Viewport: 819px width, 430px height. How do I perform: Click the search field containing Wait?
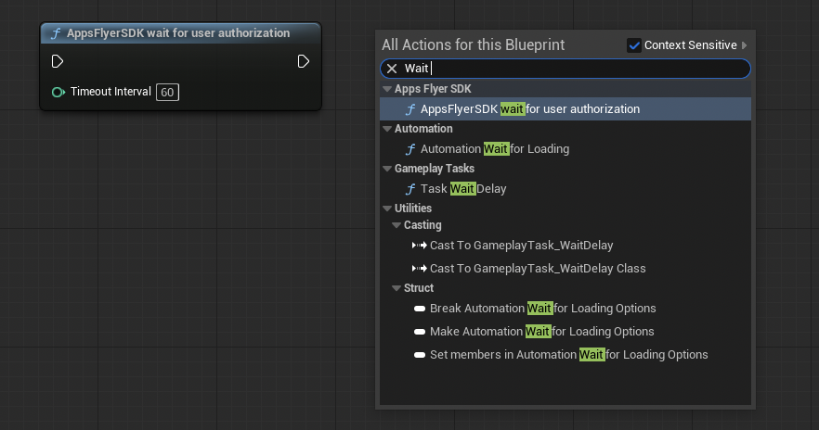coord(565,69)
